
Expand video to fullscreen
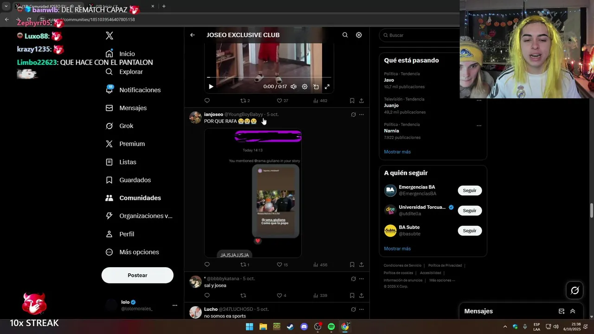pos(327,87)
